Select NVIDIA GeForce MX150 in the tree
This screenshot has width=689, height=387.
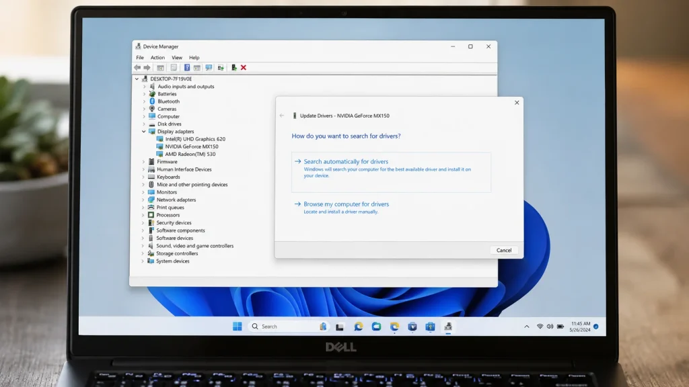click(x=192, y=146)
